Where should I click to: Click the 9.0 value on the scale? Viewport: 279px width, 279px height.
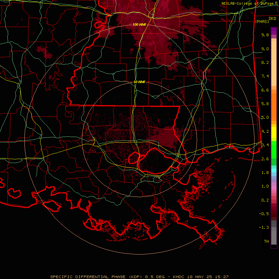tap(265, 49)
